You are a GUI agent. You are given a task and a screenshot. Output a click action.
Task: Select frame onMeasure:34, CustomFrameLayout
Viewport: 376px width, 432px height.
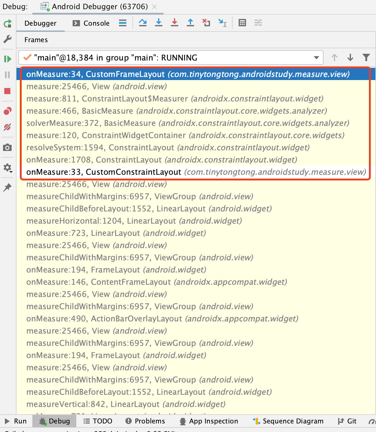(195, 74)
